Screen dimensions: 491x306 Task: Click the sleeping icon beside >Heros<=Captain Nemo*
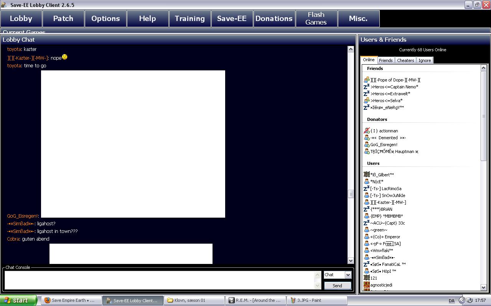(x=366, y=87)
